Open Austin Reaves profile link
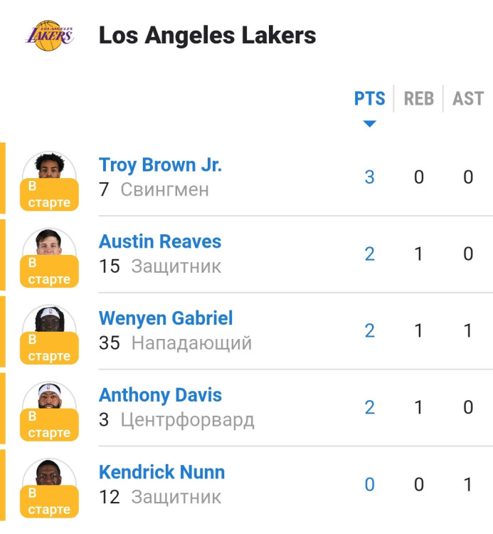Screen dimensions: 493x534 tap(160, 241)
